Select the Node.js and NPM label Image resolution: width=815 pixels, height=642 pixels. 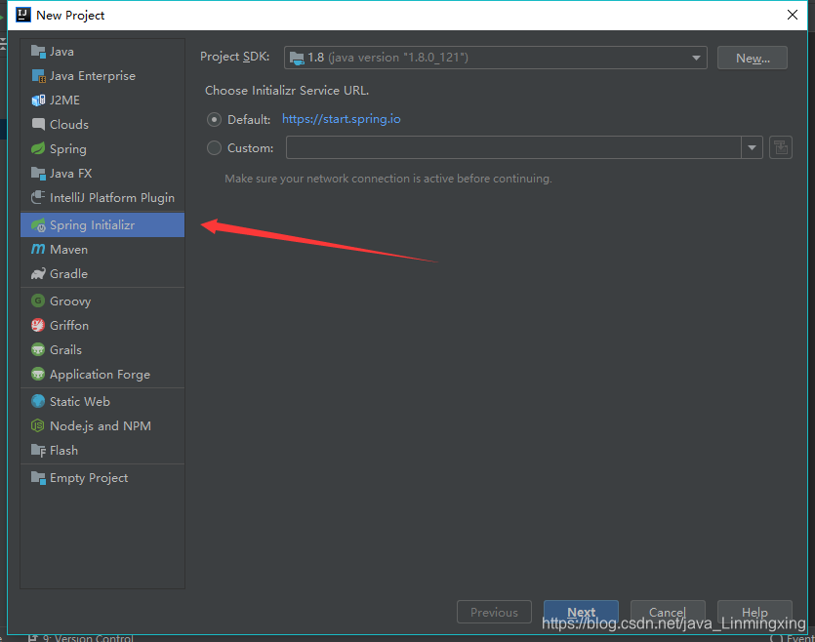click(101, 426)
